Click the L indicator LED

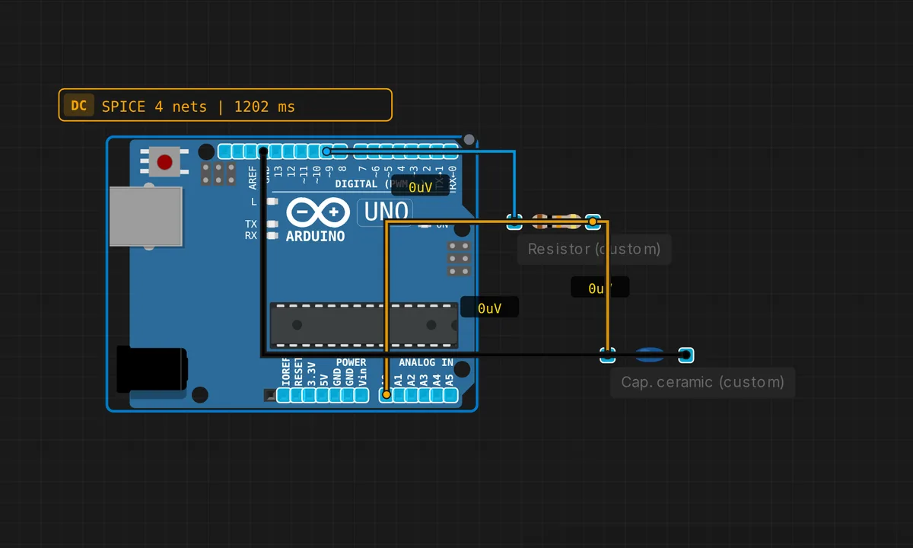[271, 202]
